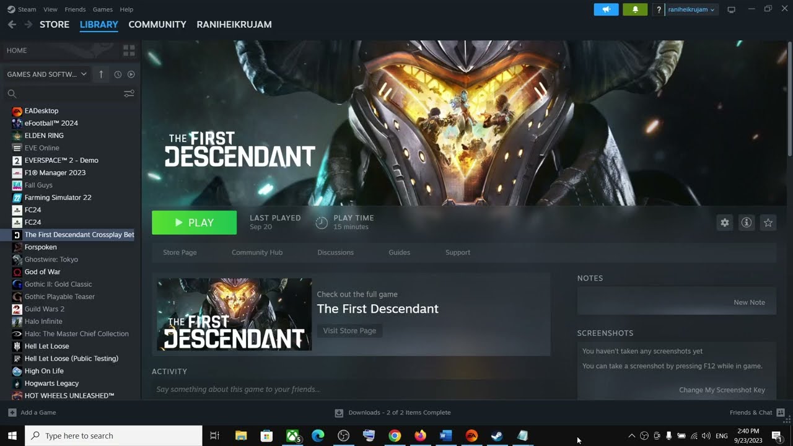Screen dimensions: 793x446
Task: Open the Friends menu
Action: [x=75, y=9]
